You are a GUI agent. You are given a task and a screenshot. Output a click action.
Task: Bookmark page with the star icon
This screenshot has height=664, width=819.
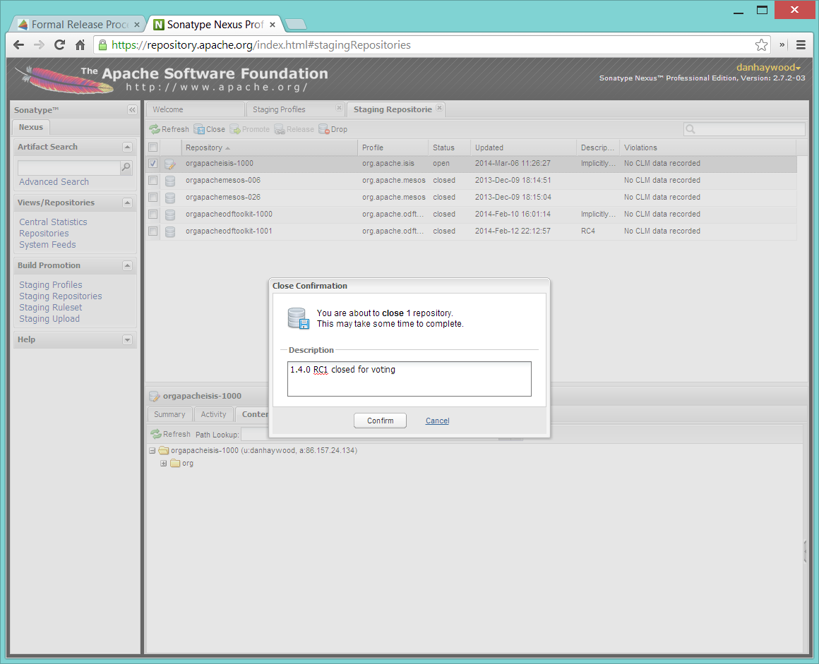[x=761, y=45]
